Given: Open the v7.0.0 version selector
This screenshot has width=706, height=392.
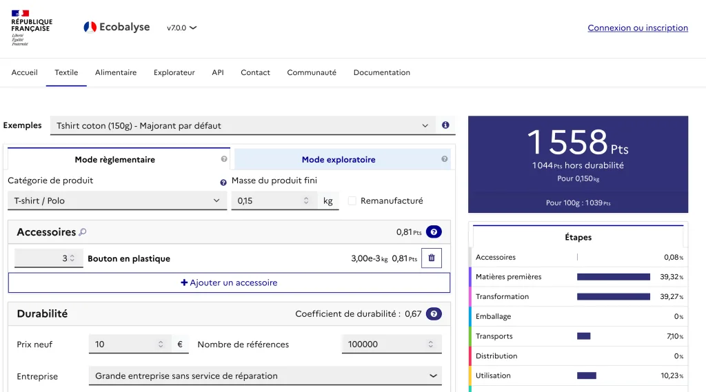Looking at the screenshot, I should 182,28.
